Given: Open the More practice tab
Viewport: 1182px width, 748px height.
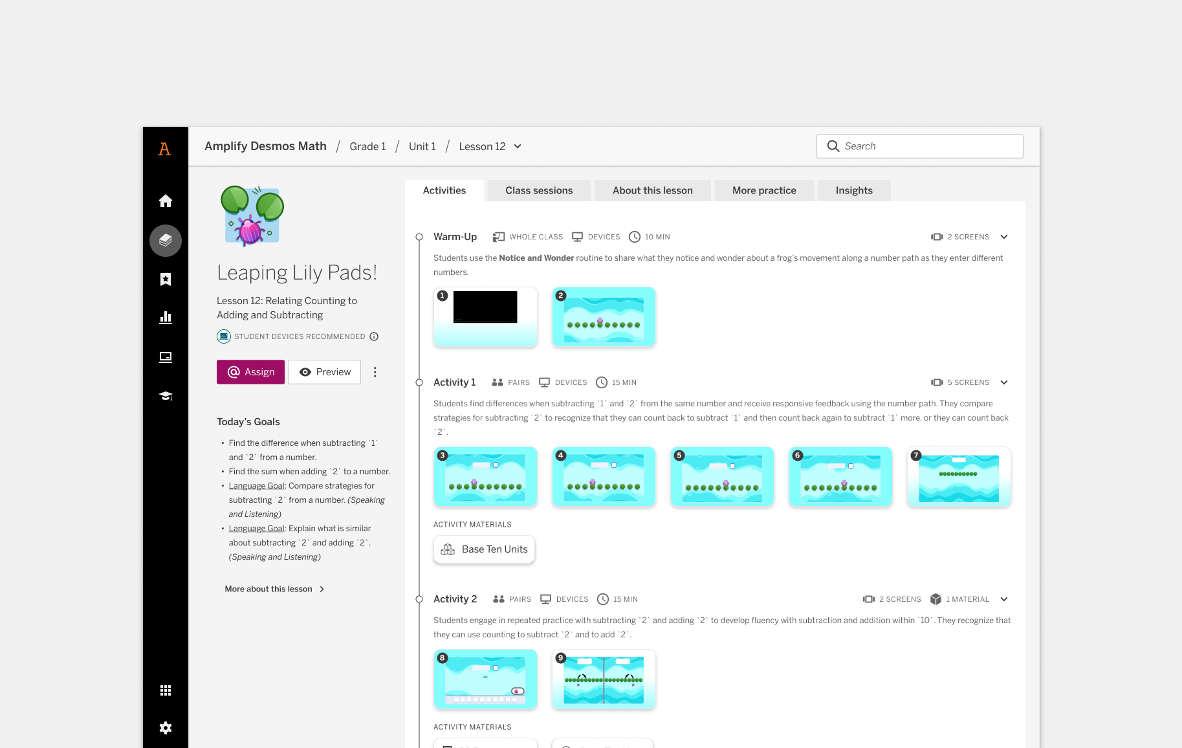Looking at the screenshot, I should 764,190.
